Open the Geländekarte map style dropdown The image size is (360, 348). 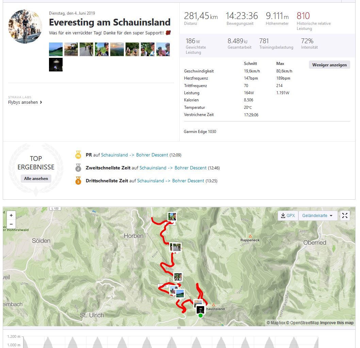coord(317,216)
